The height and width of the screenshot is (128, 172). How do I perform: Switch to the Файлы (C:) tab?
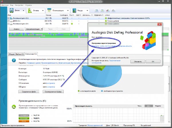(x=20, y=54)
